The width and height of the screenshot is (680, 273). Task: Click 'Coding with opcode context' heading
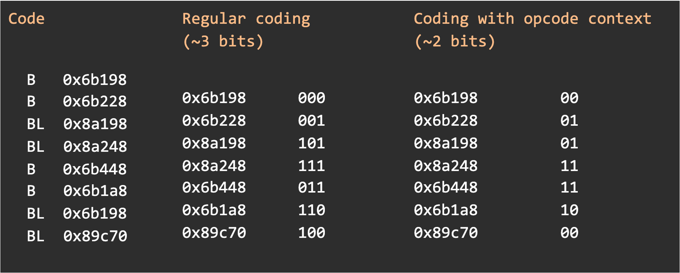click(533, 19)
